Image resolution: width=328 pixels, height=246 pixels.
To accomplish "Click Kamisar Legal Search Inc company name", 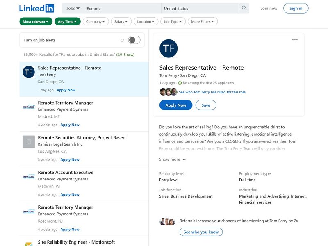I will tap(60, 144).
